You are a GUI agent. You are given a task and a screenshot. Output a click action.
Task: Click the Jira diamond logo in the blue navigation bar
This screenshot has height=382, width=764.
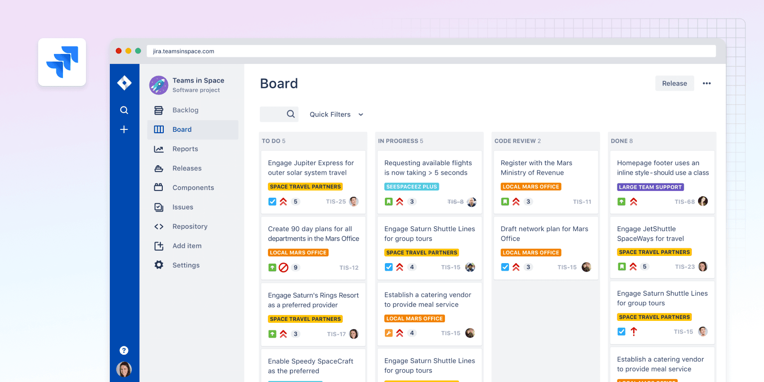point(124,83)
